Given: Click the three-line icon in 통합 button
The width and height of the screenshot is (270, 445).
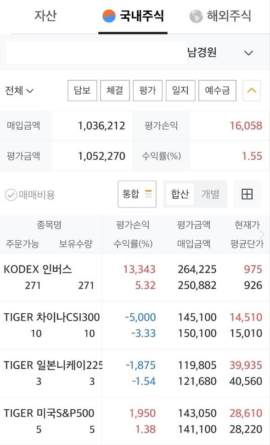Looking at the screenshot, I should pyautogui.click(x=148, y=194).
